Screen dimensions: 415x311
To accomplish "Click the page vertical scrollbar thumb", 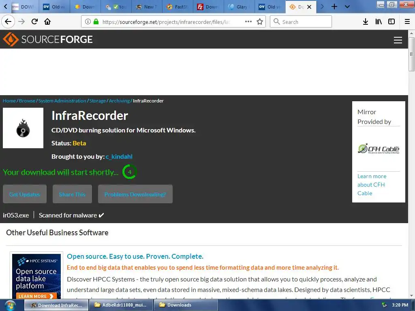I will click(411, 54).
